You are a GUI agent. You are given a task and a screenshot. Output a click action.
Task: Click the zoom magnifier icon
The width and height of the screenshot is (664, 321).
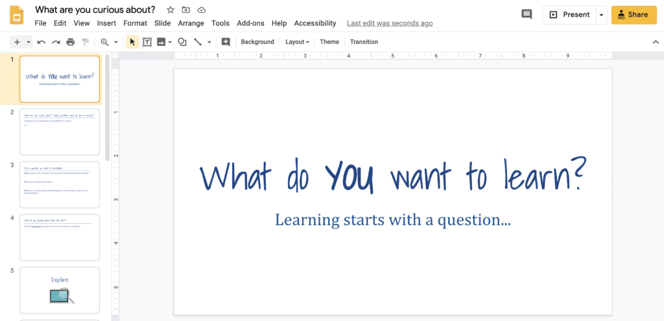point(104,42)
